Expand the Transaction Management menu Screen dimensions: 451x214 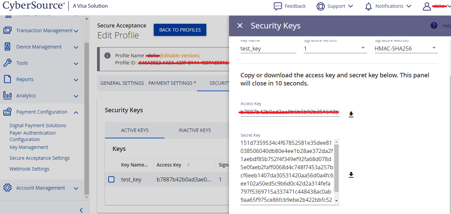click(76, 31)
